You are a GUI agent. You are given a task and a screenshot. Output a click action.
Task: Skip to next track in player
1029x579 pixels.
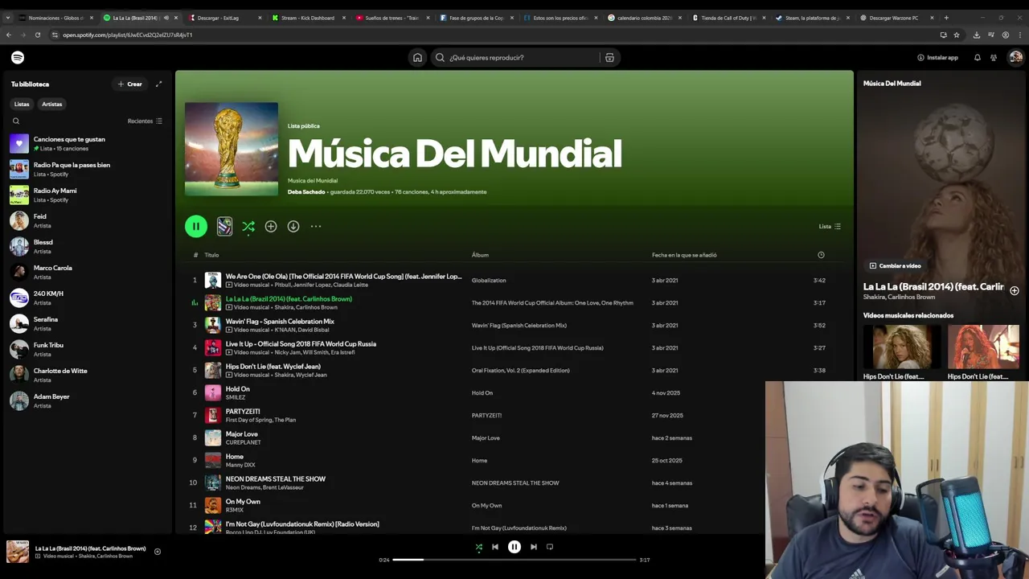534,547
